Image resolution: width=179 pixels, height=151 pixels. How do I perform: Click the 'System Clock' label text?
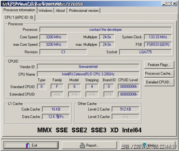click(132, 37)
